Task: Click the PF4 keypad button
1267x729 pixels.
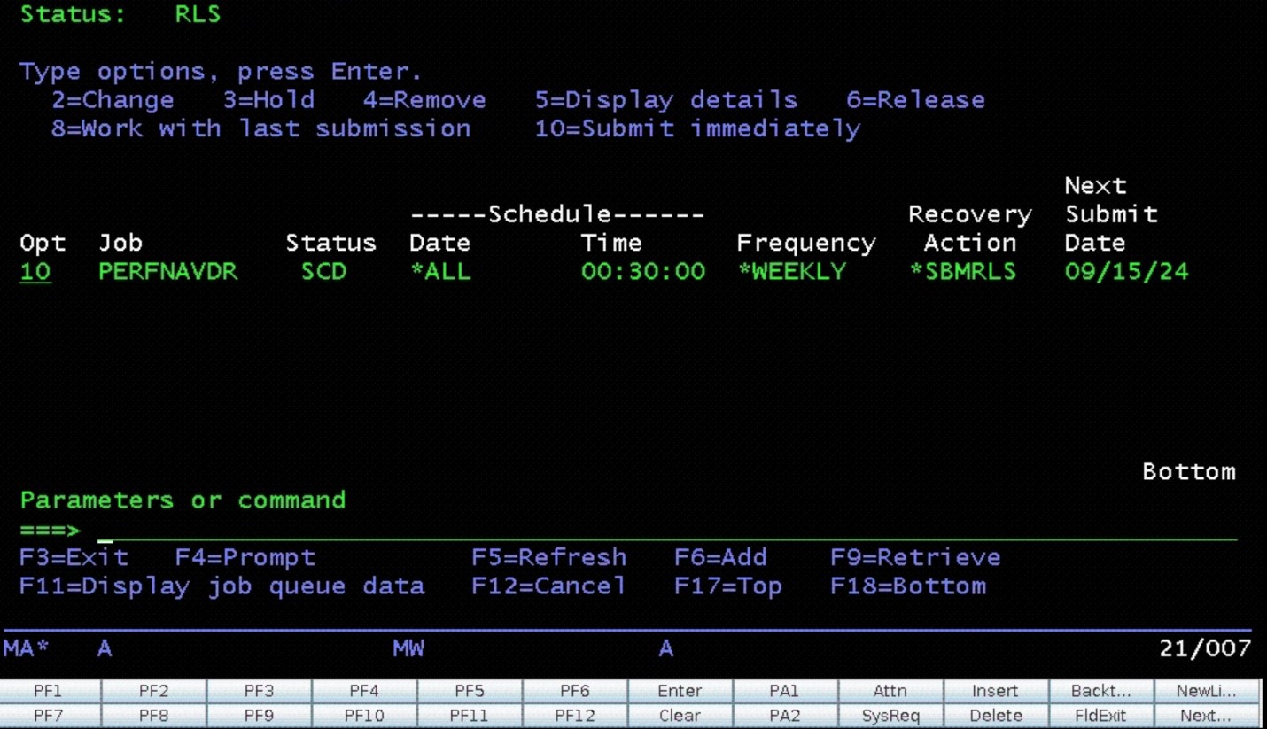Action: (363, 691)
